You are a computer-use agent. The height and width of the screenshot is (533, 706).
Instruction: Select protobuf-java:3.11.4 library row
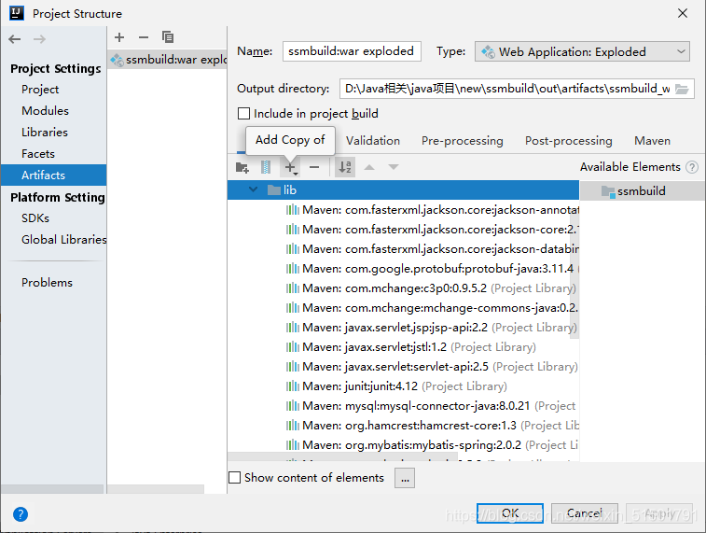pyautogui.click(x=403, y=269)
